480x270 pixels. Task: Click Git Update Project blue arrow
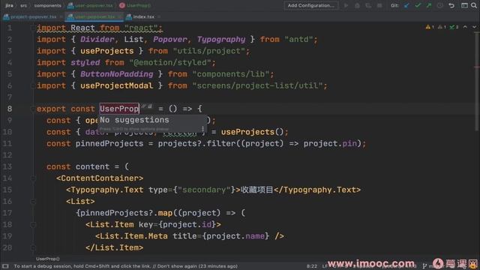[x=406, y=5]
